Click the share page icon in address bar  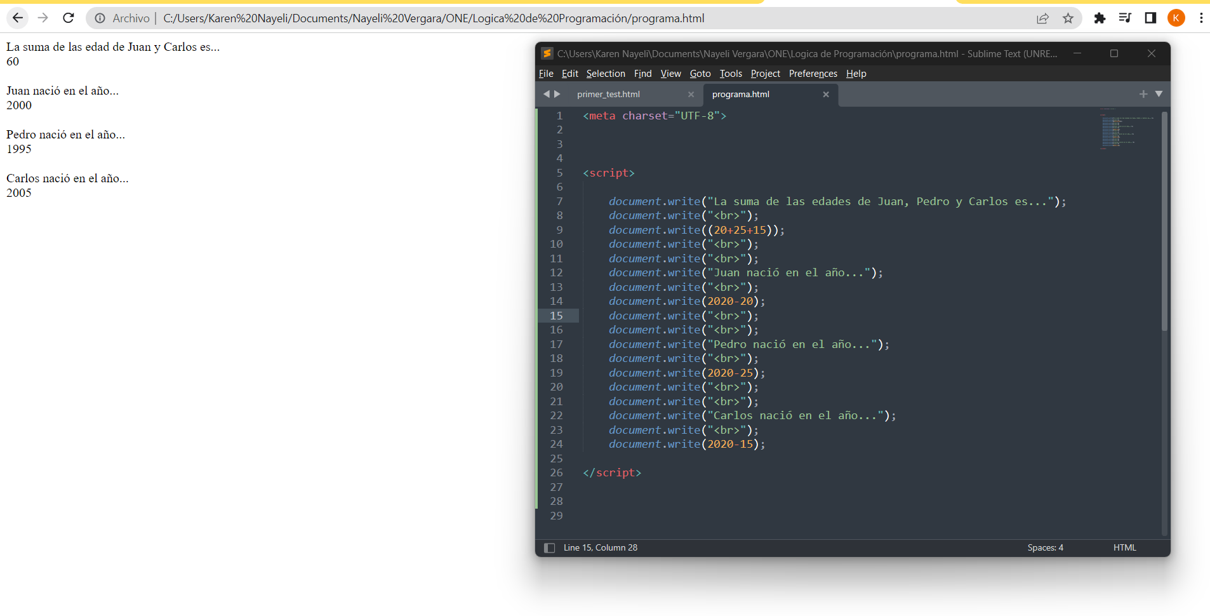coord(1042,18)
